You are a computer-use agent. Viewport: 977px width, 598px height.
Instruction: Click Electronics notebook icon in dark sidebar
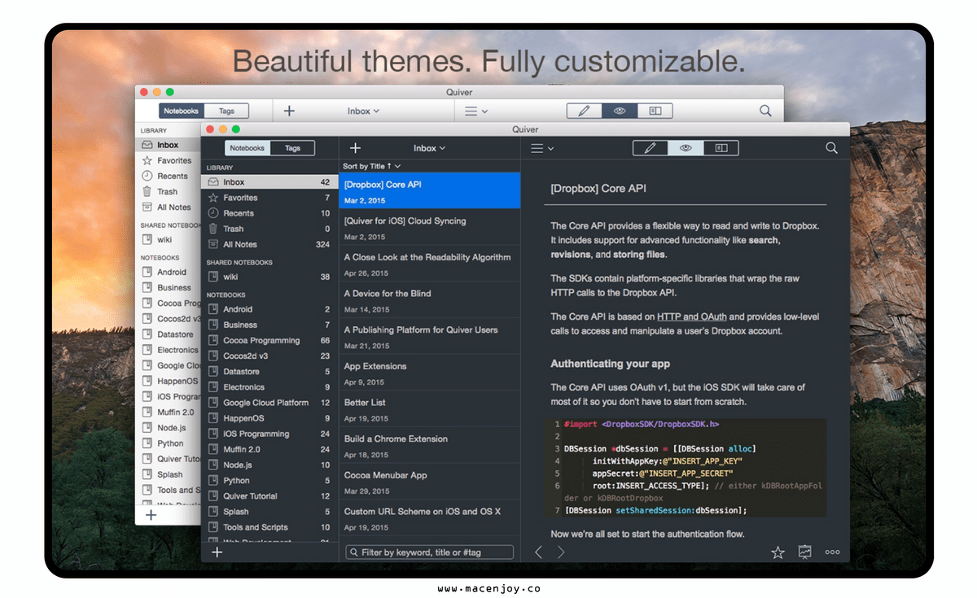click(x=213, y=387)
